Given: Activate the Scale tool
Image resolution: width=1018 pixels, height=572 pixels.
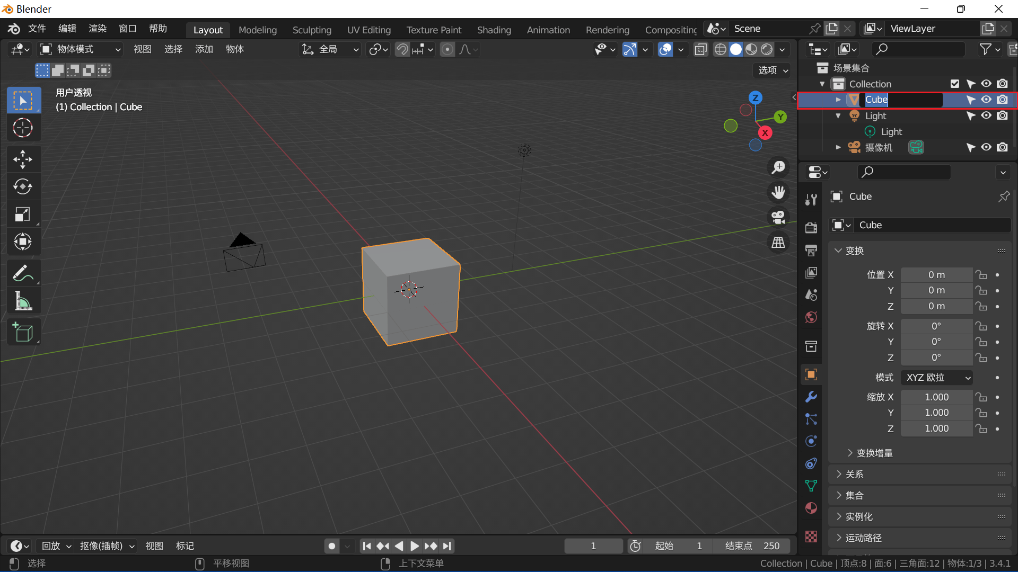Looking at the screenshot, I should (x=23, y=214).
